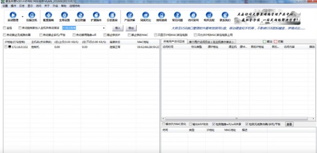Sort by 主机名 column header

coord(42,42)
